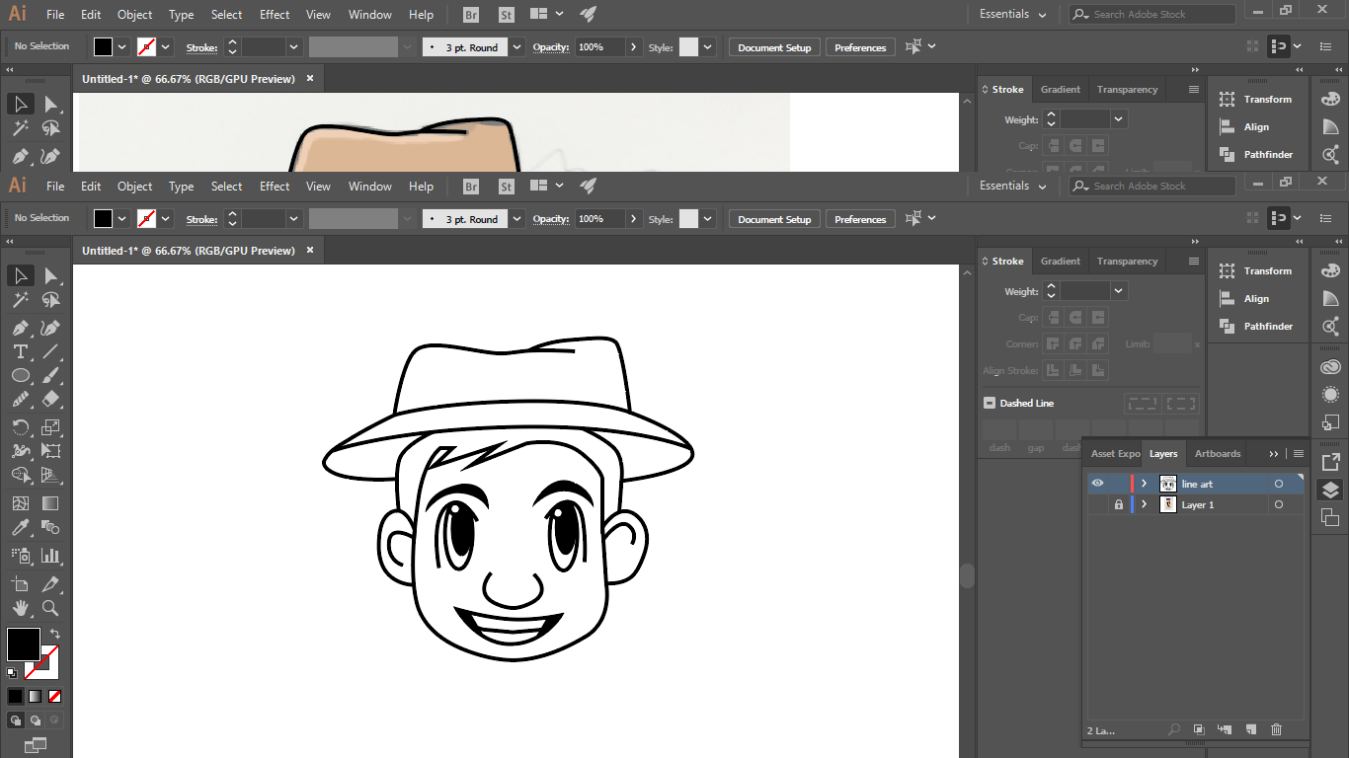The width and height of the screenshot is (1349, 758).
Task: Switch to the Artboards tab
Action: click(x=1218, y=454)
